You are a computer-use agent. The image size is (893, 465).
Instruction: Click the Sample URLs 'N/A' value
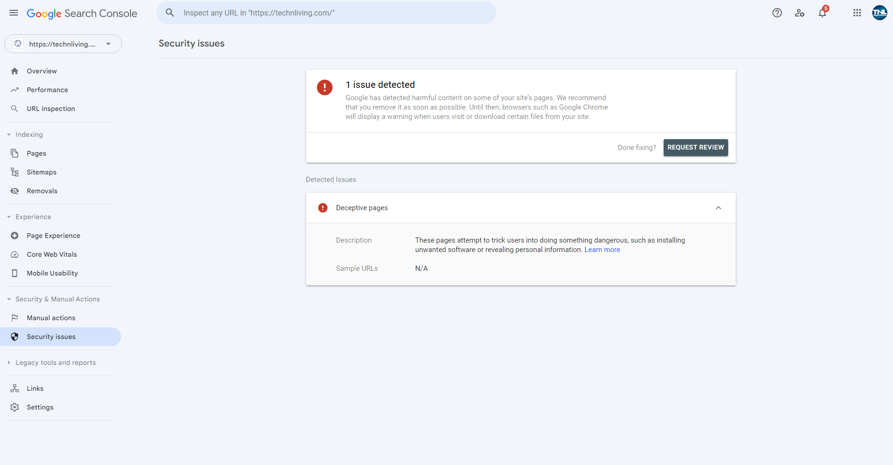click(422, 268)
